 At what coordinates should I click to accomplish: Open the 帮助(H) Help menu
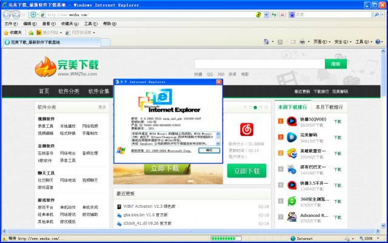[x=110, y=24]
